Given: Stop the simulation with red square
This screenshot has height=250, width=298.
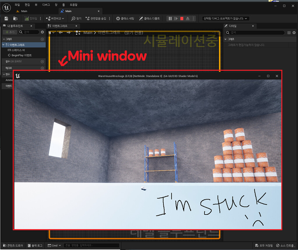Looking at the screenshot, I should (x=182, y=18).
